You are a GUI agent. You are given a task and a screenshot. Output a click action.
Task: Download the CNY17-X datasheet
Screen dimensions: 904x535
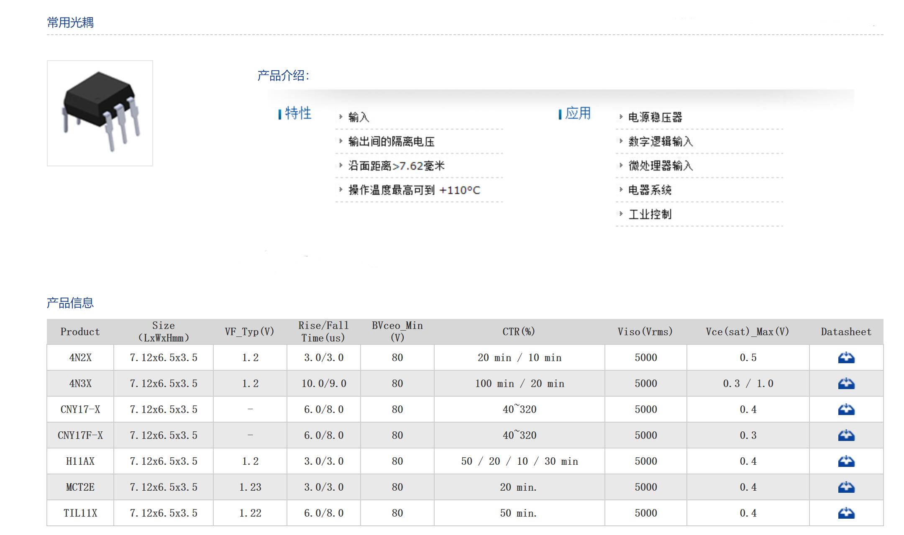846,410
